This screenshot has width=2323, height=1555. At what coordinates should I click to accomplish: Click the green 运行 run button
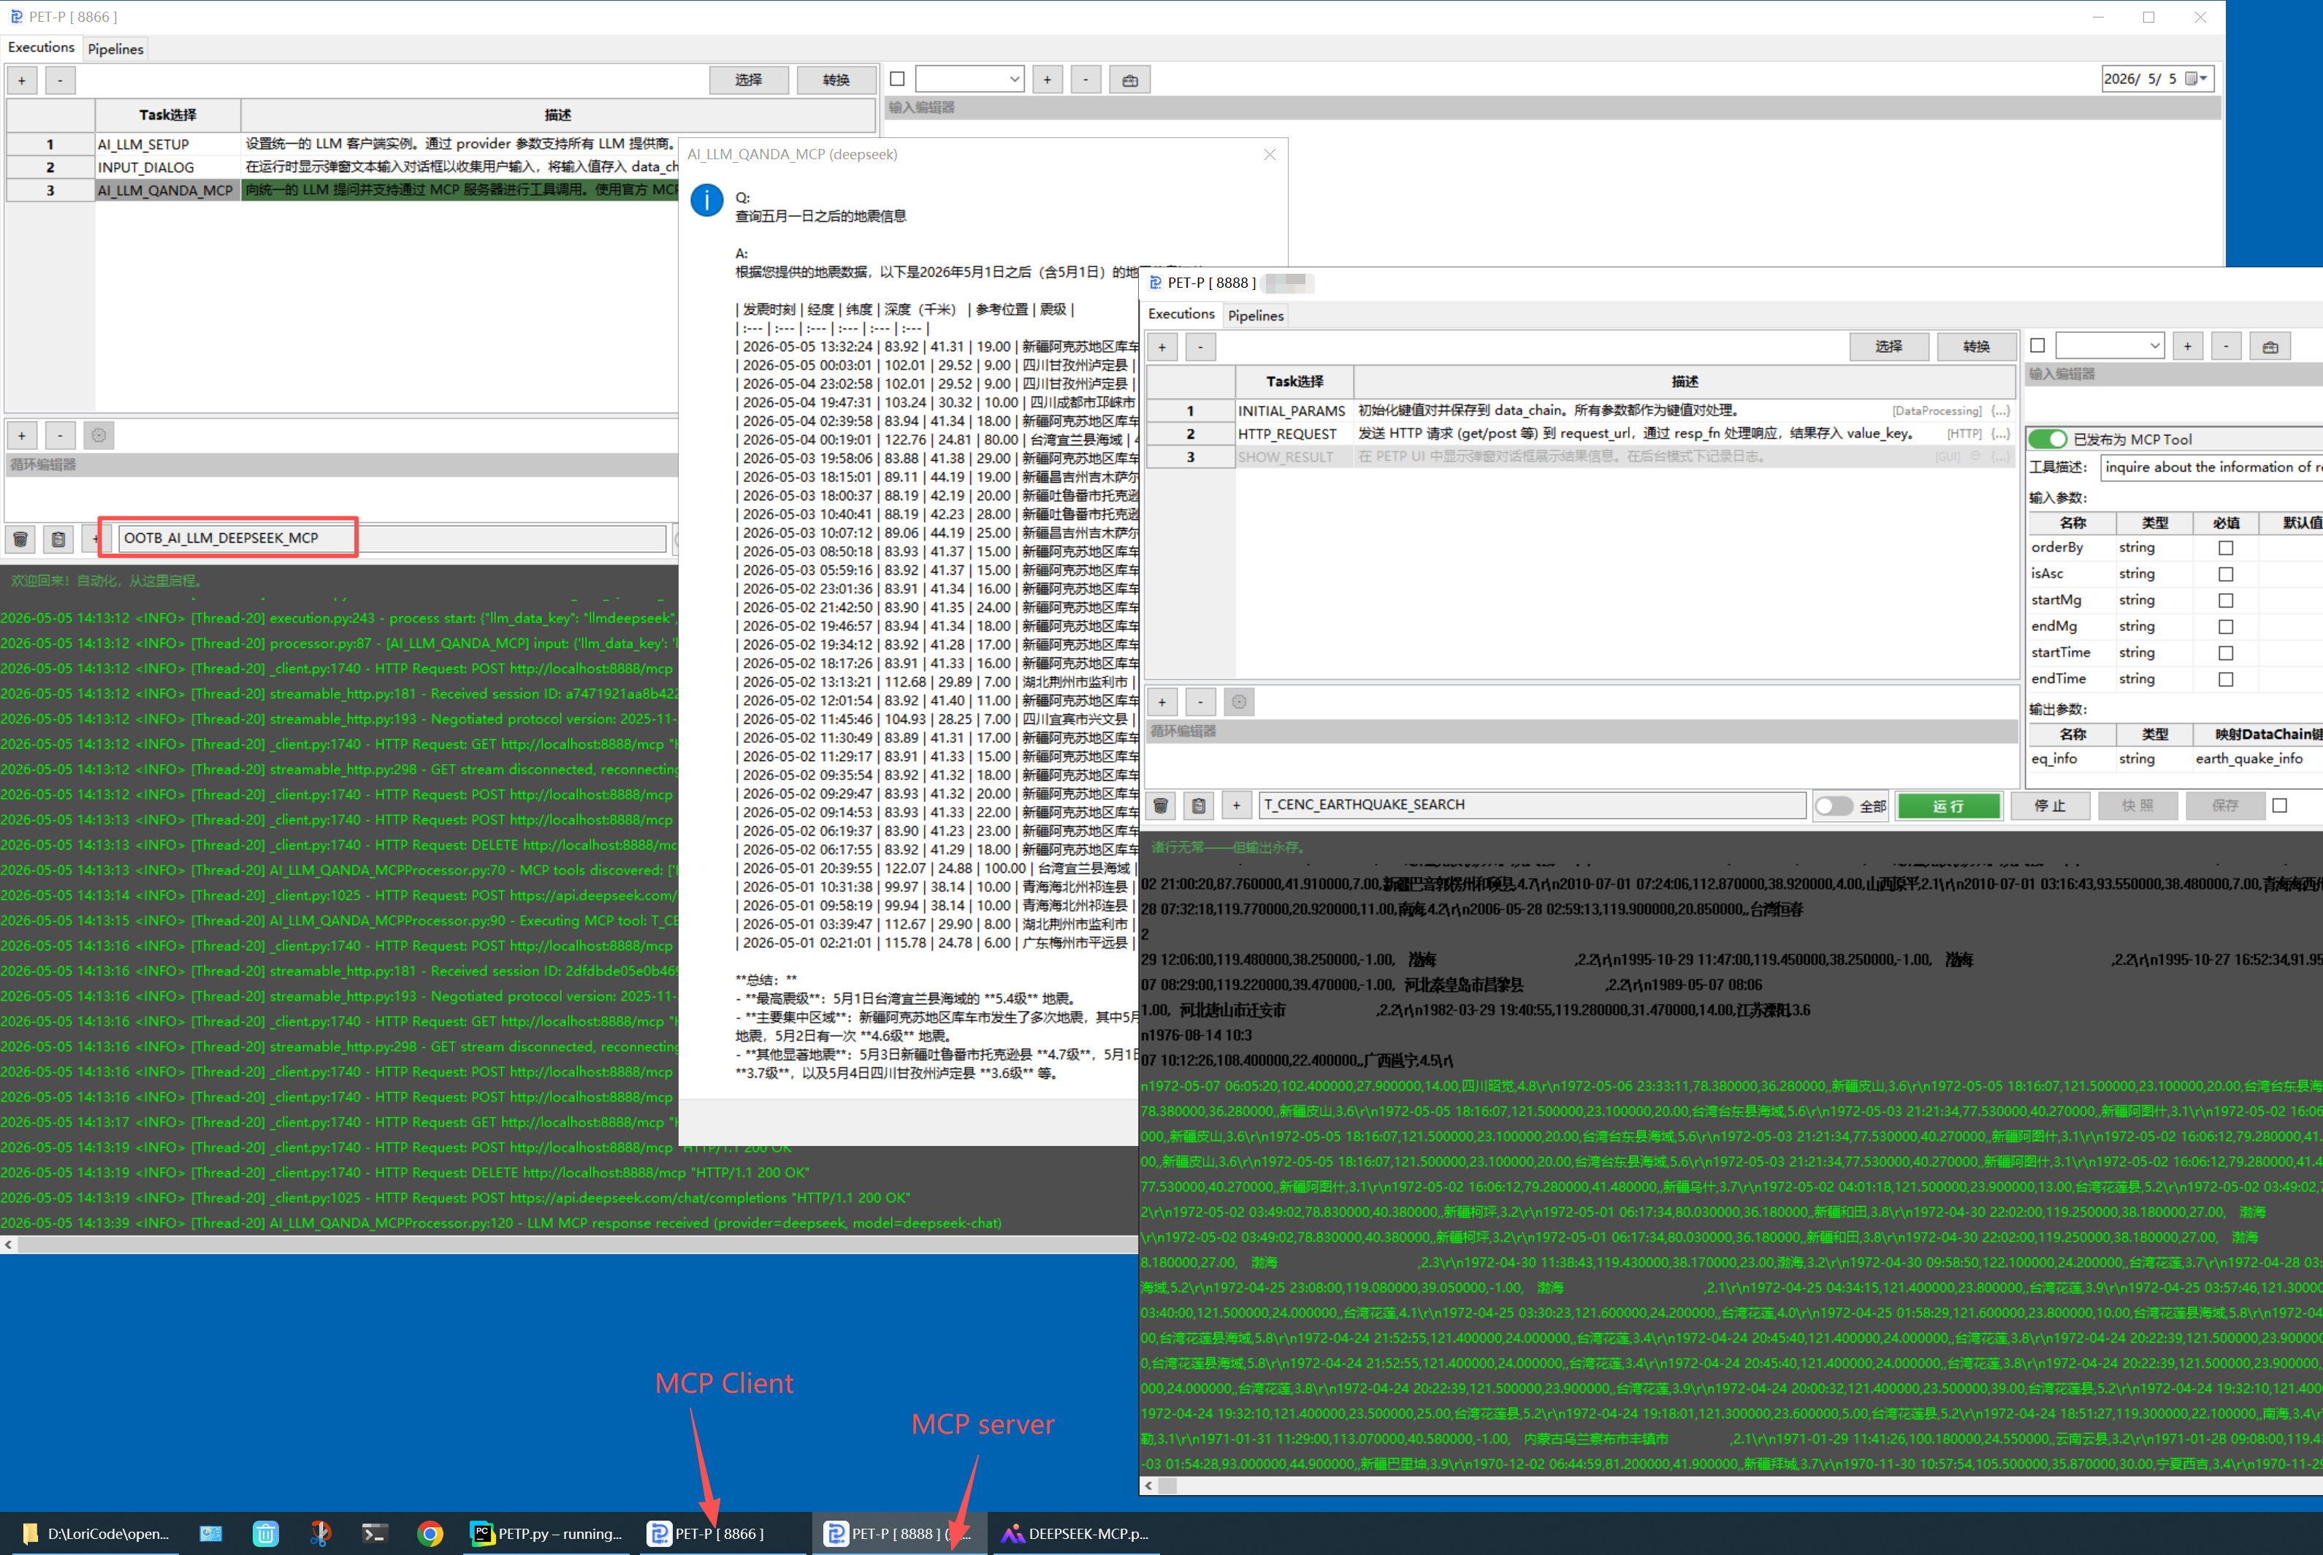tap(1949, 806)
